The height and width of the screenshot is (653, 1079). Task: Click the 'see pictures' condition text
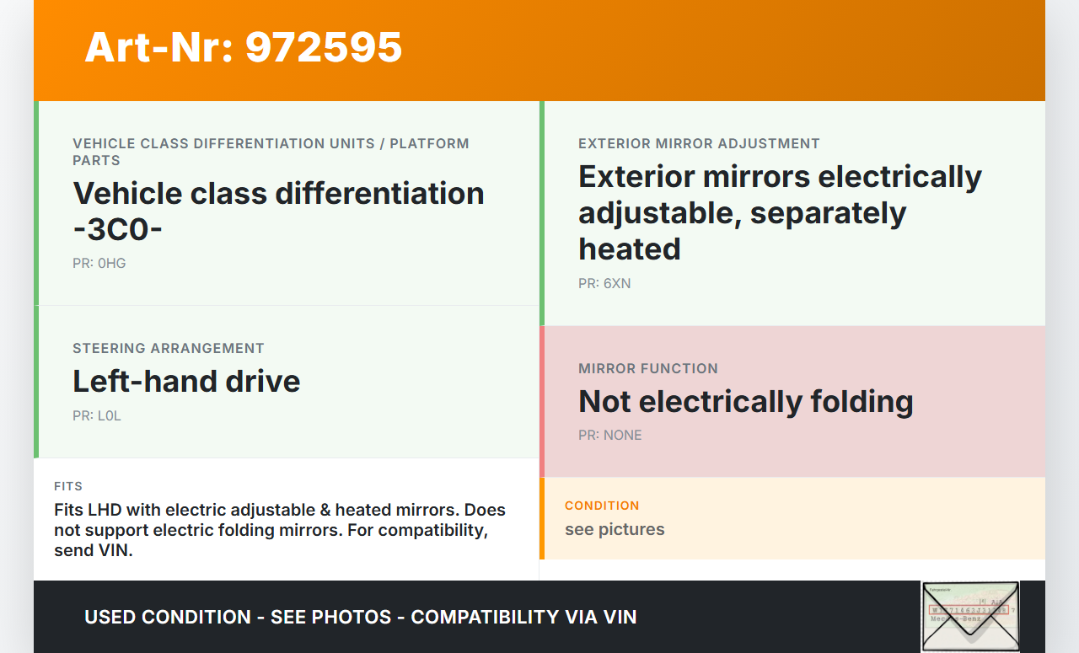(615, 529)
